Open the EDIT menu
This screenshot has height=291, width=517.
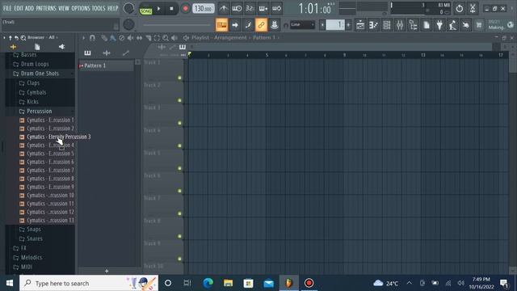19,8
